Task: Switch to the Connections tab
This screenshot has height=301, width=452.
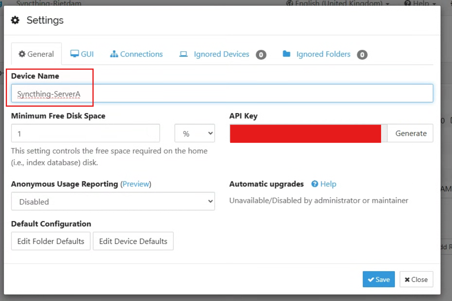Action: pos(136,54)
